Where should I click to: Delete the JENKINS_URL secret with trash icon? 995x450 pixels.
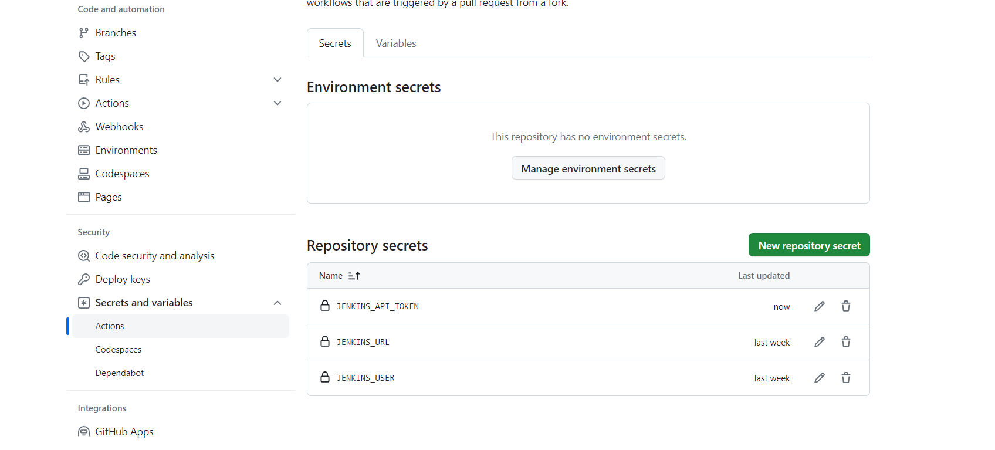click(846, 342)
